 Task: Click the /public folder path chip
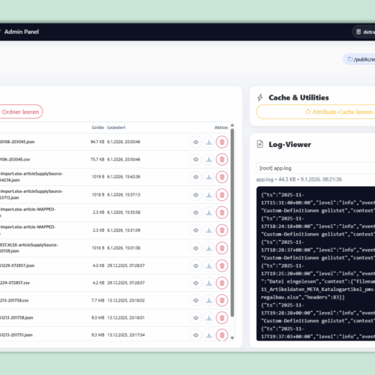point(359,59)
